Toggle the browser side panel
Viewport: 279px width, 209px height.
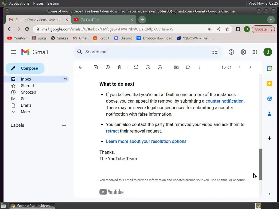[x=238, y=29]
